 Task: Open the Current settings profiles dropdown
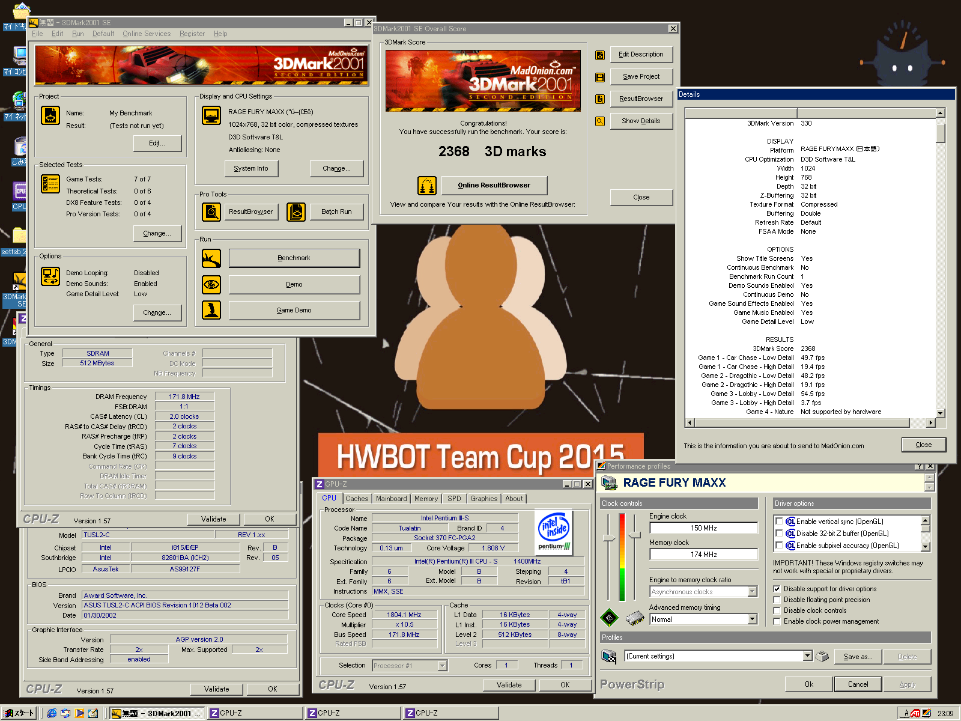click(x=807, y=656)
